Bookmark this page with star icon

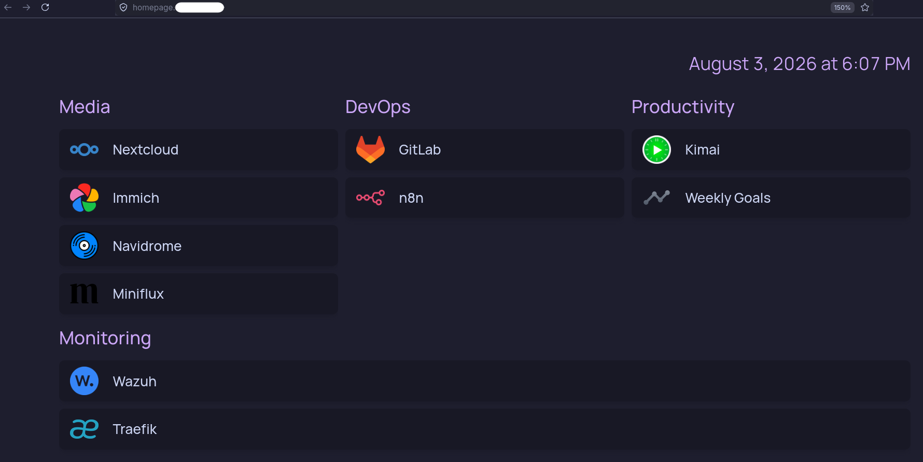[865, 7]
